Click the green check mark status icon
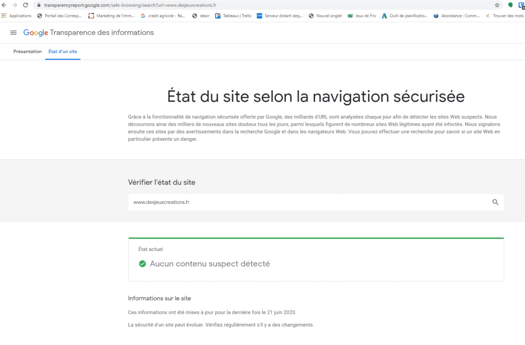The width and height of the screenshot is (525, 345). (143, 264)
